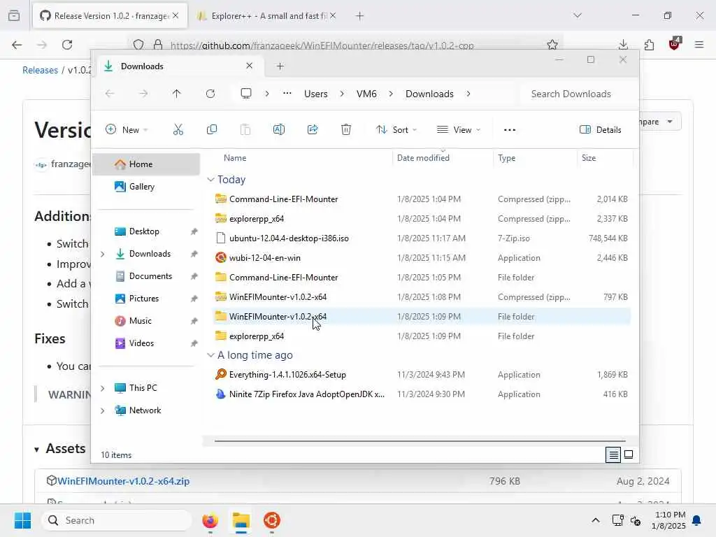Open address bar breadcrumb ellipsis
Viewport: 716px width, 537px height.
tap(287, 93)
